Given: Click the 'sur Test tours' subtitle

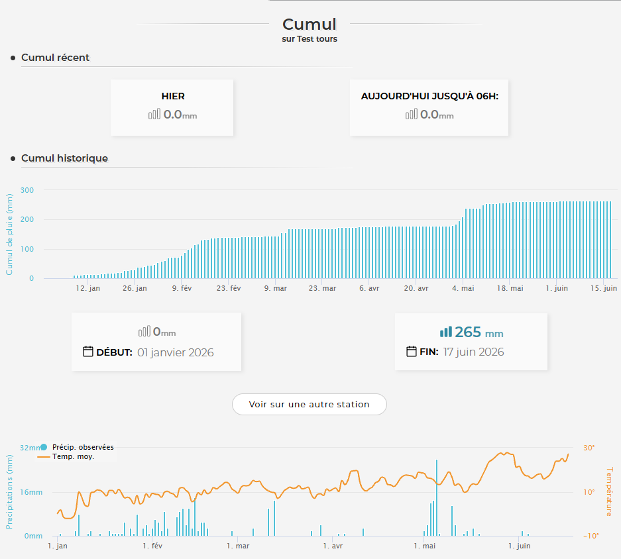Looking at the screenshot, I should tap(310, 39).
